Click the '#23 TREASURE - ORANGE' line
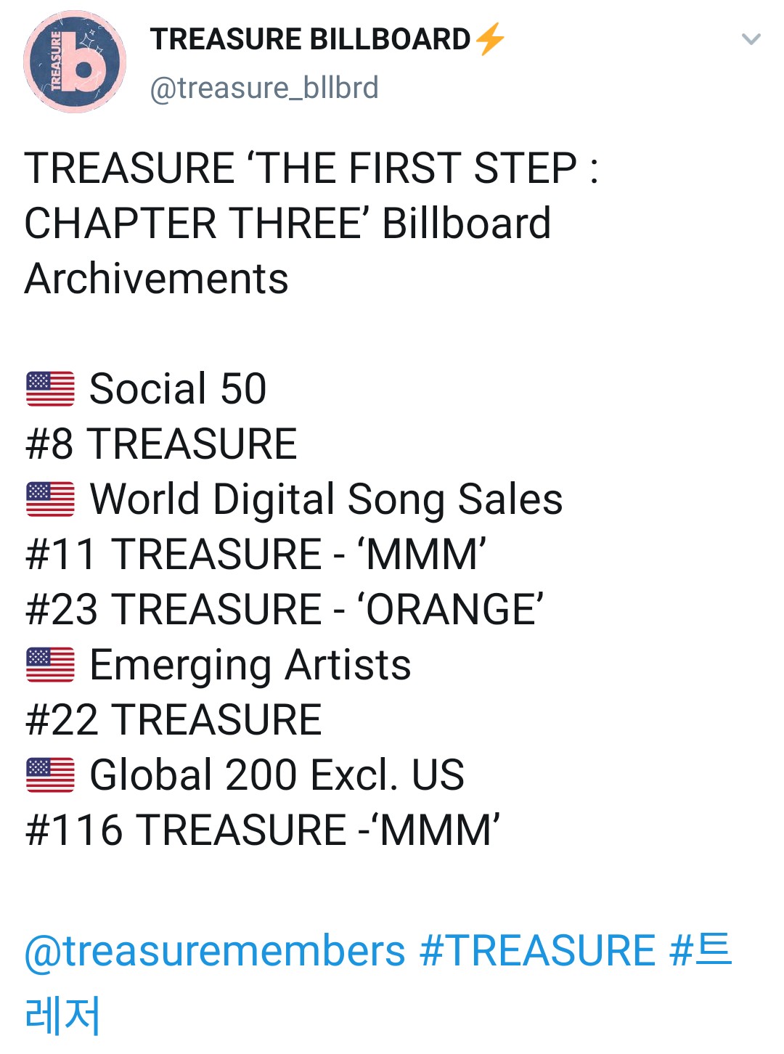The width and height of the screenshot is (784, 1054). tap(285, 609)
